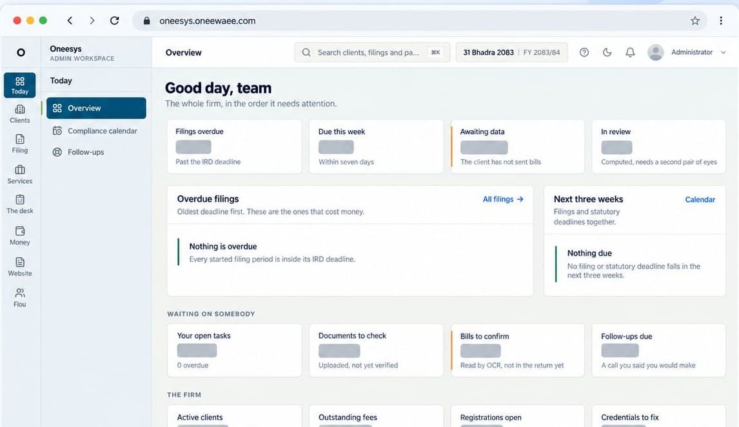This screenshot has height=427, width=739.
Task: Click the browser forward arrow
Action: [92, 20]
